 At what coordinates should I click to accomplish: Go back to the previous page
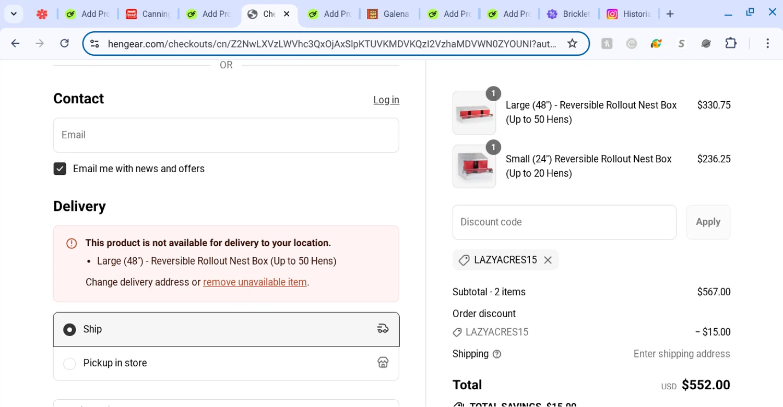(x=15, y=43)
